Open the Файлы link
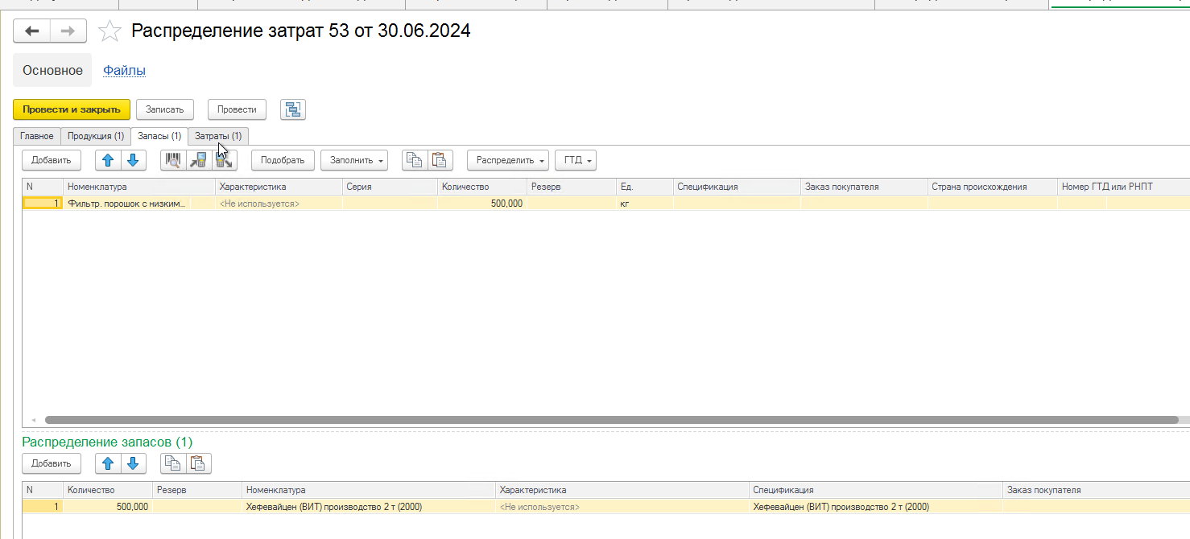Screen dimensions: 1190x539 [x=124, y=70]
